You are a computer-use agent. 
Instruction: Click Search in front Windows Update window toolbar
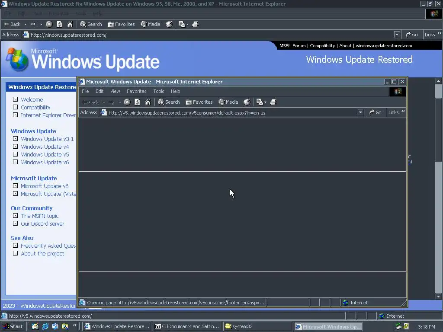[x=169, y=102]
